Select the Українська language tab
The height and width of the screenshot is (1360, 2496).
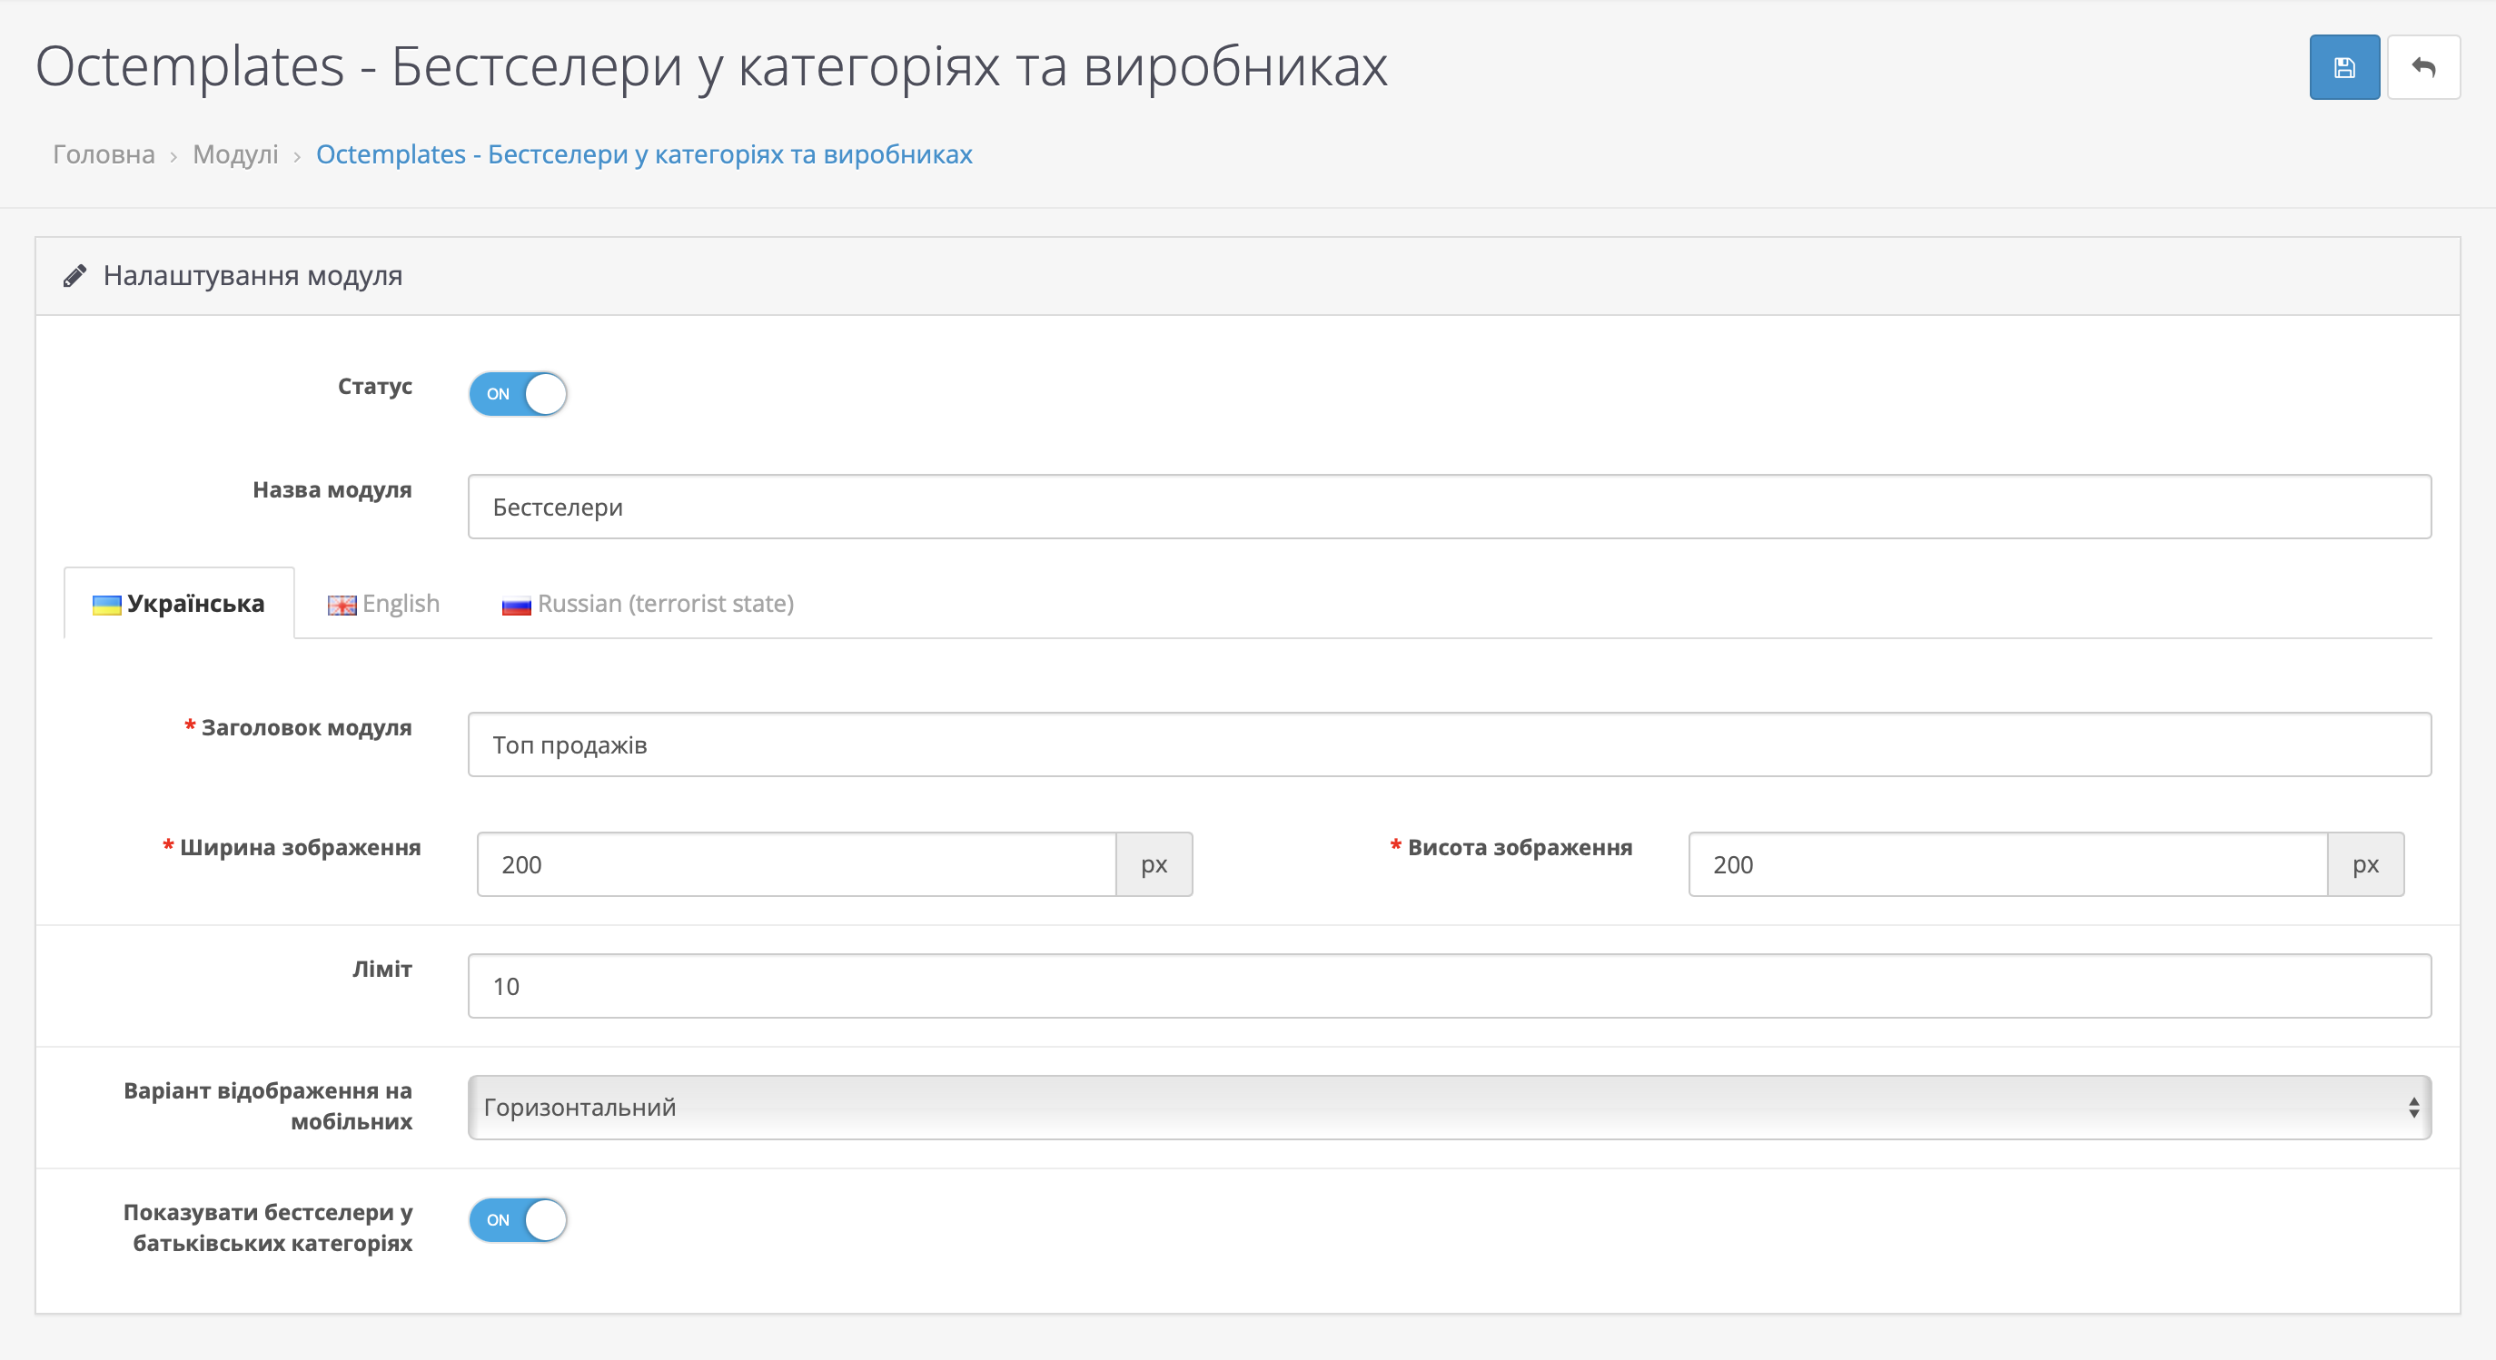(194, 604)
